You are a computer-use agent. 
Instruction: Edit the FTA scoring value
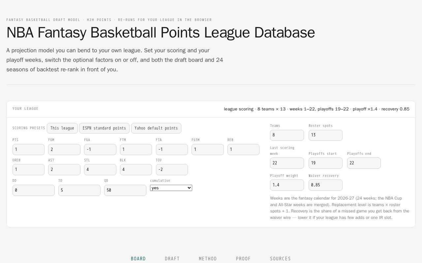(x=172, y=150)
